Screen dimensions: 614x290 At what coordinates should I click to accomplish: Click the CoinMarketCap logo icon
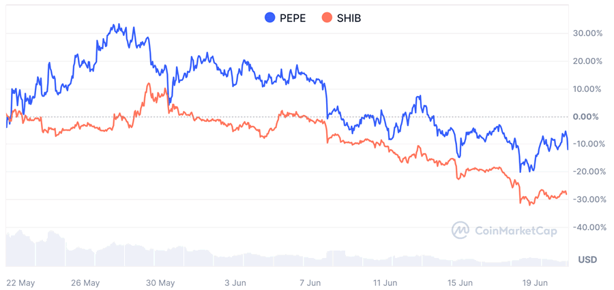[x=460, y=231]
